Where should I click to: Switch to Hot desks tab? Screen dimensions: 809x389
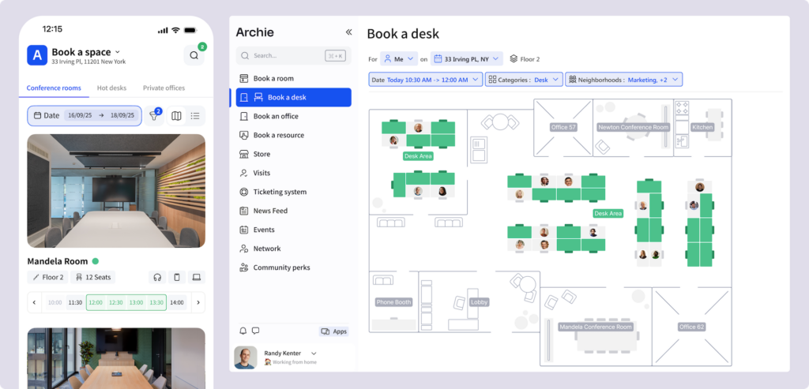point(111,88)
